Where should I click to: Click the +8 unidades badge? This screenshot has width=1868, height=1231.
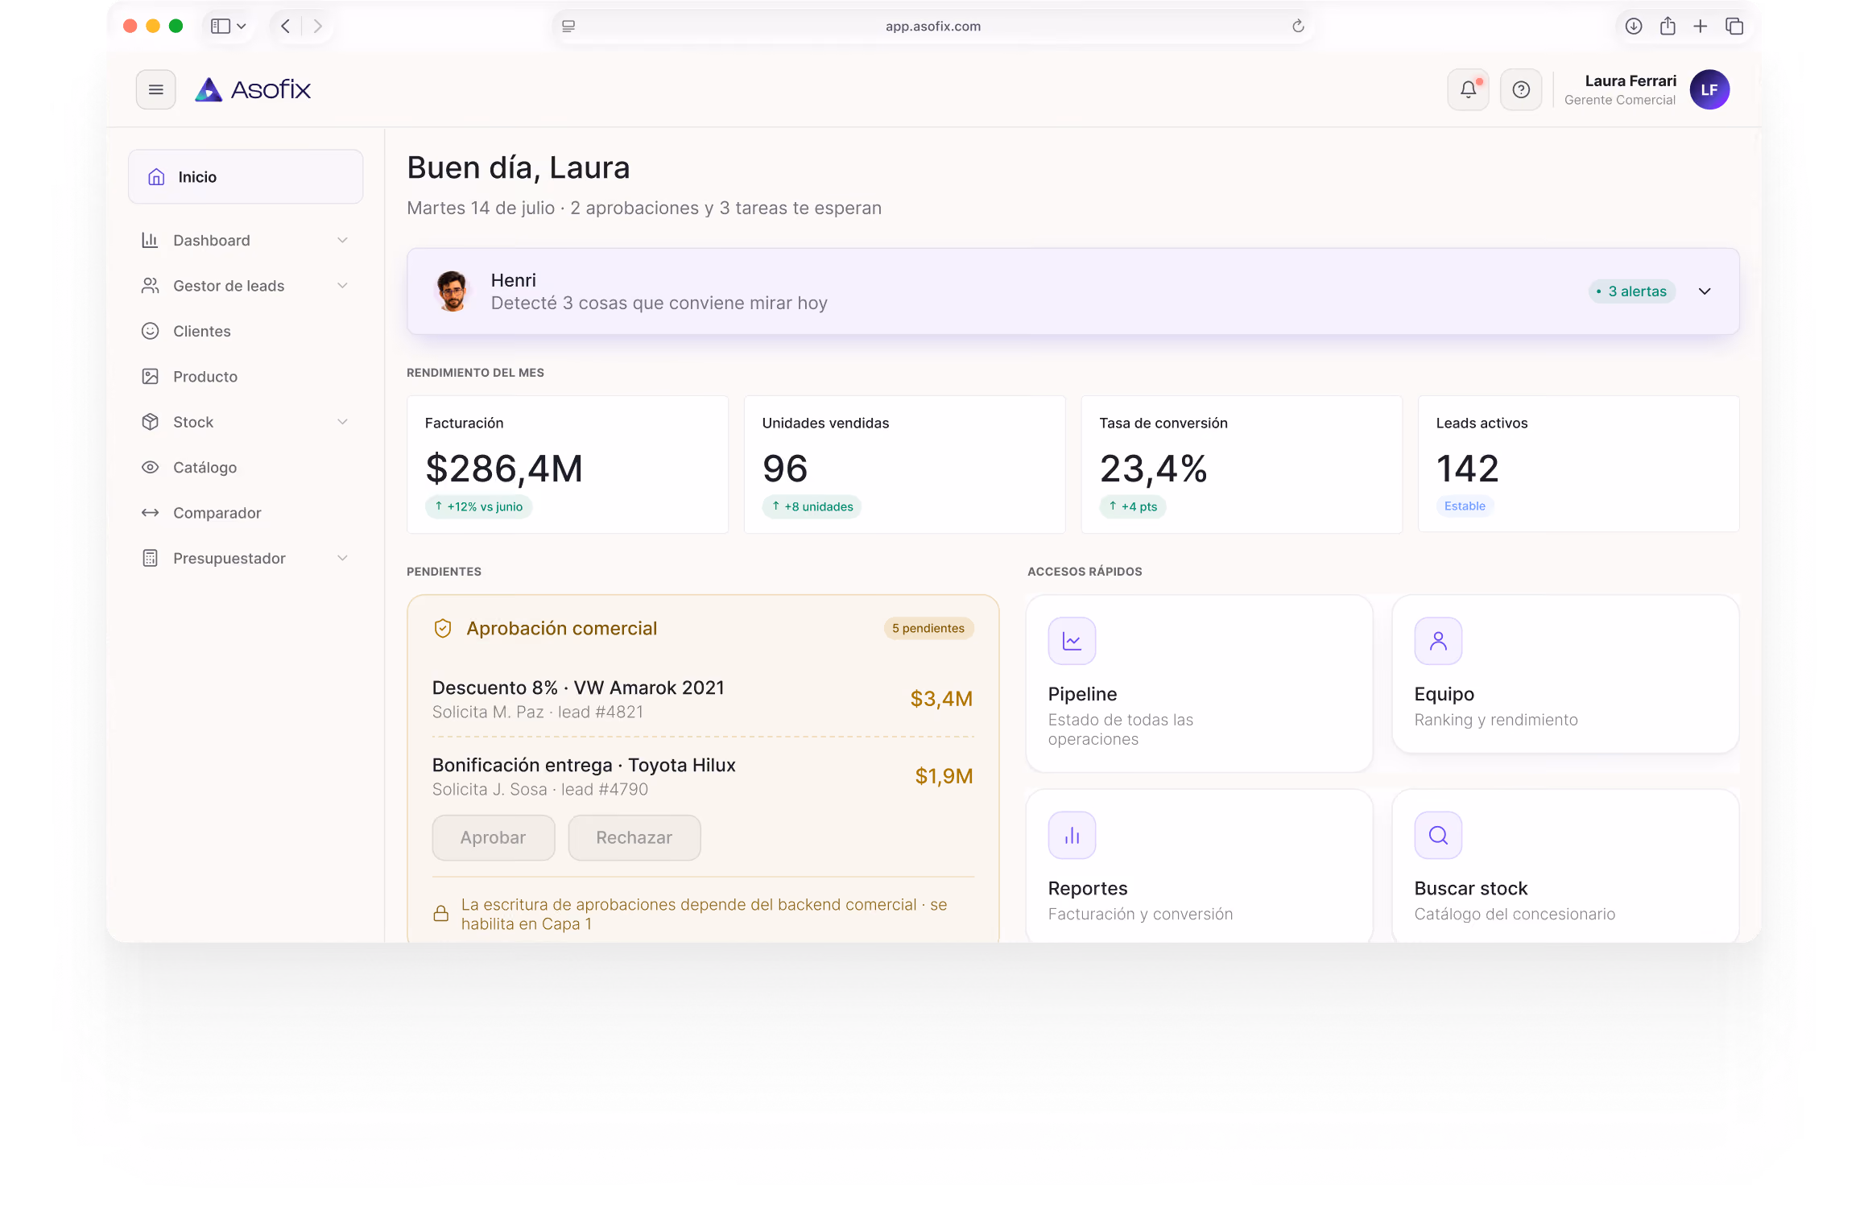[x=812, y=507]
